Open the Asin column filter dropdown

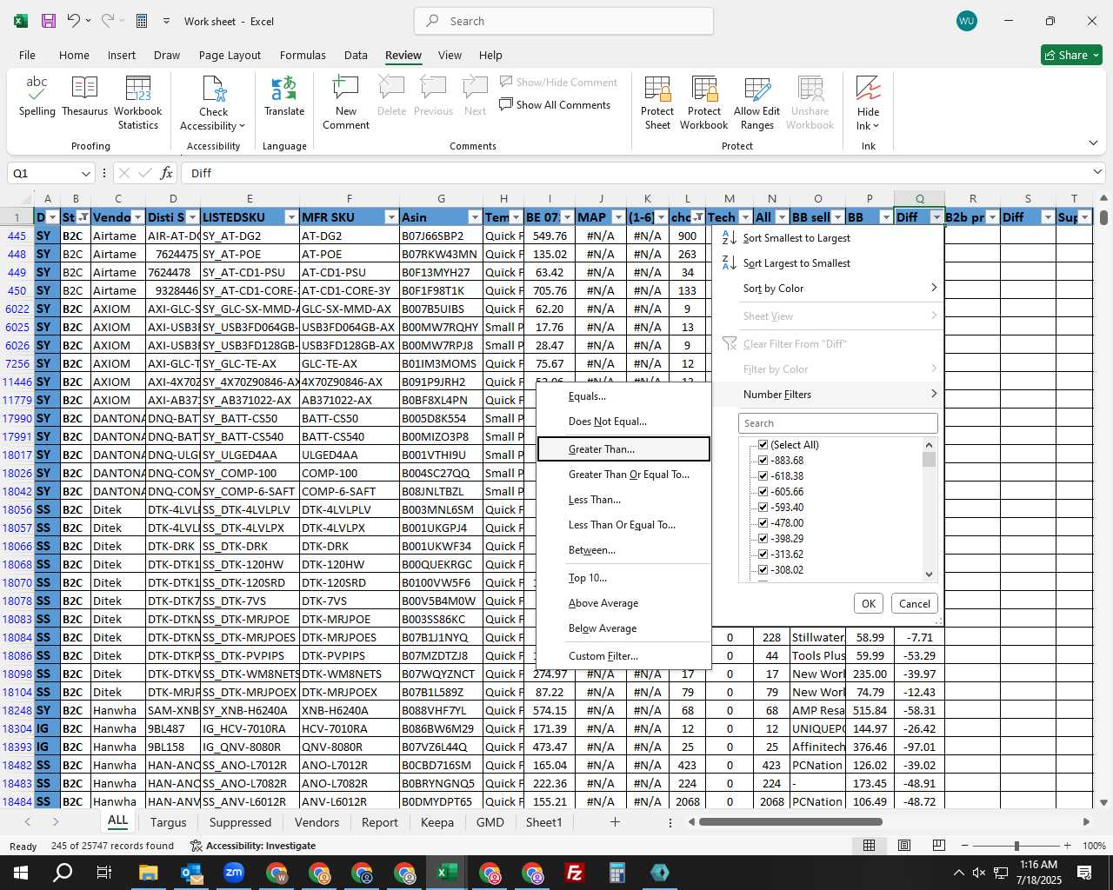pyautogui.click(x=475, y=217)
